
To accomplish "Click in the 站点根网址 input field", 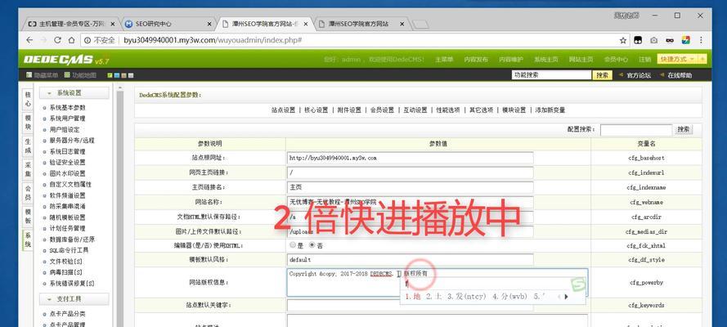I will coord(410,158).
